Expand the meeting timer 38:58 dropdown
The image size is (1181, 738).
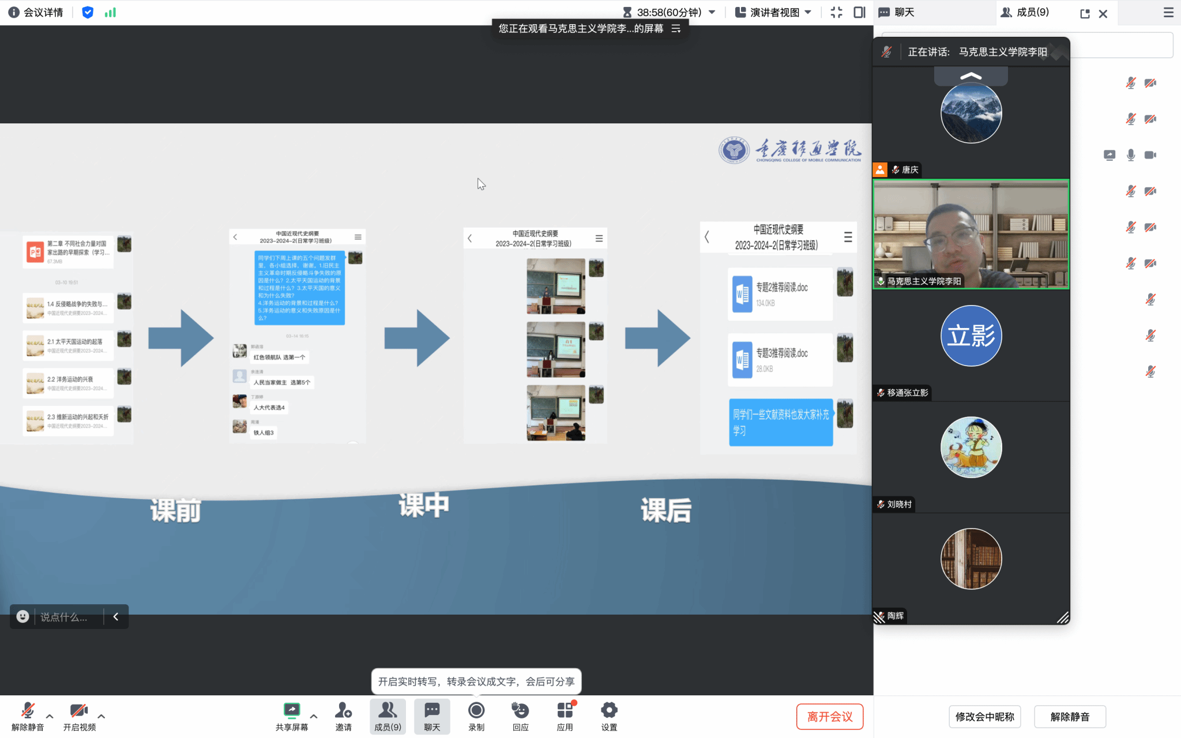(712, 13)
